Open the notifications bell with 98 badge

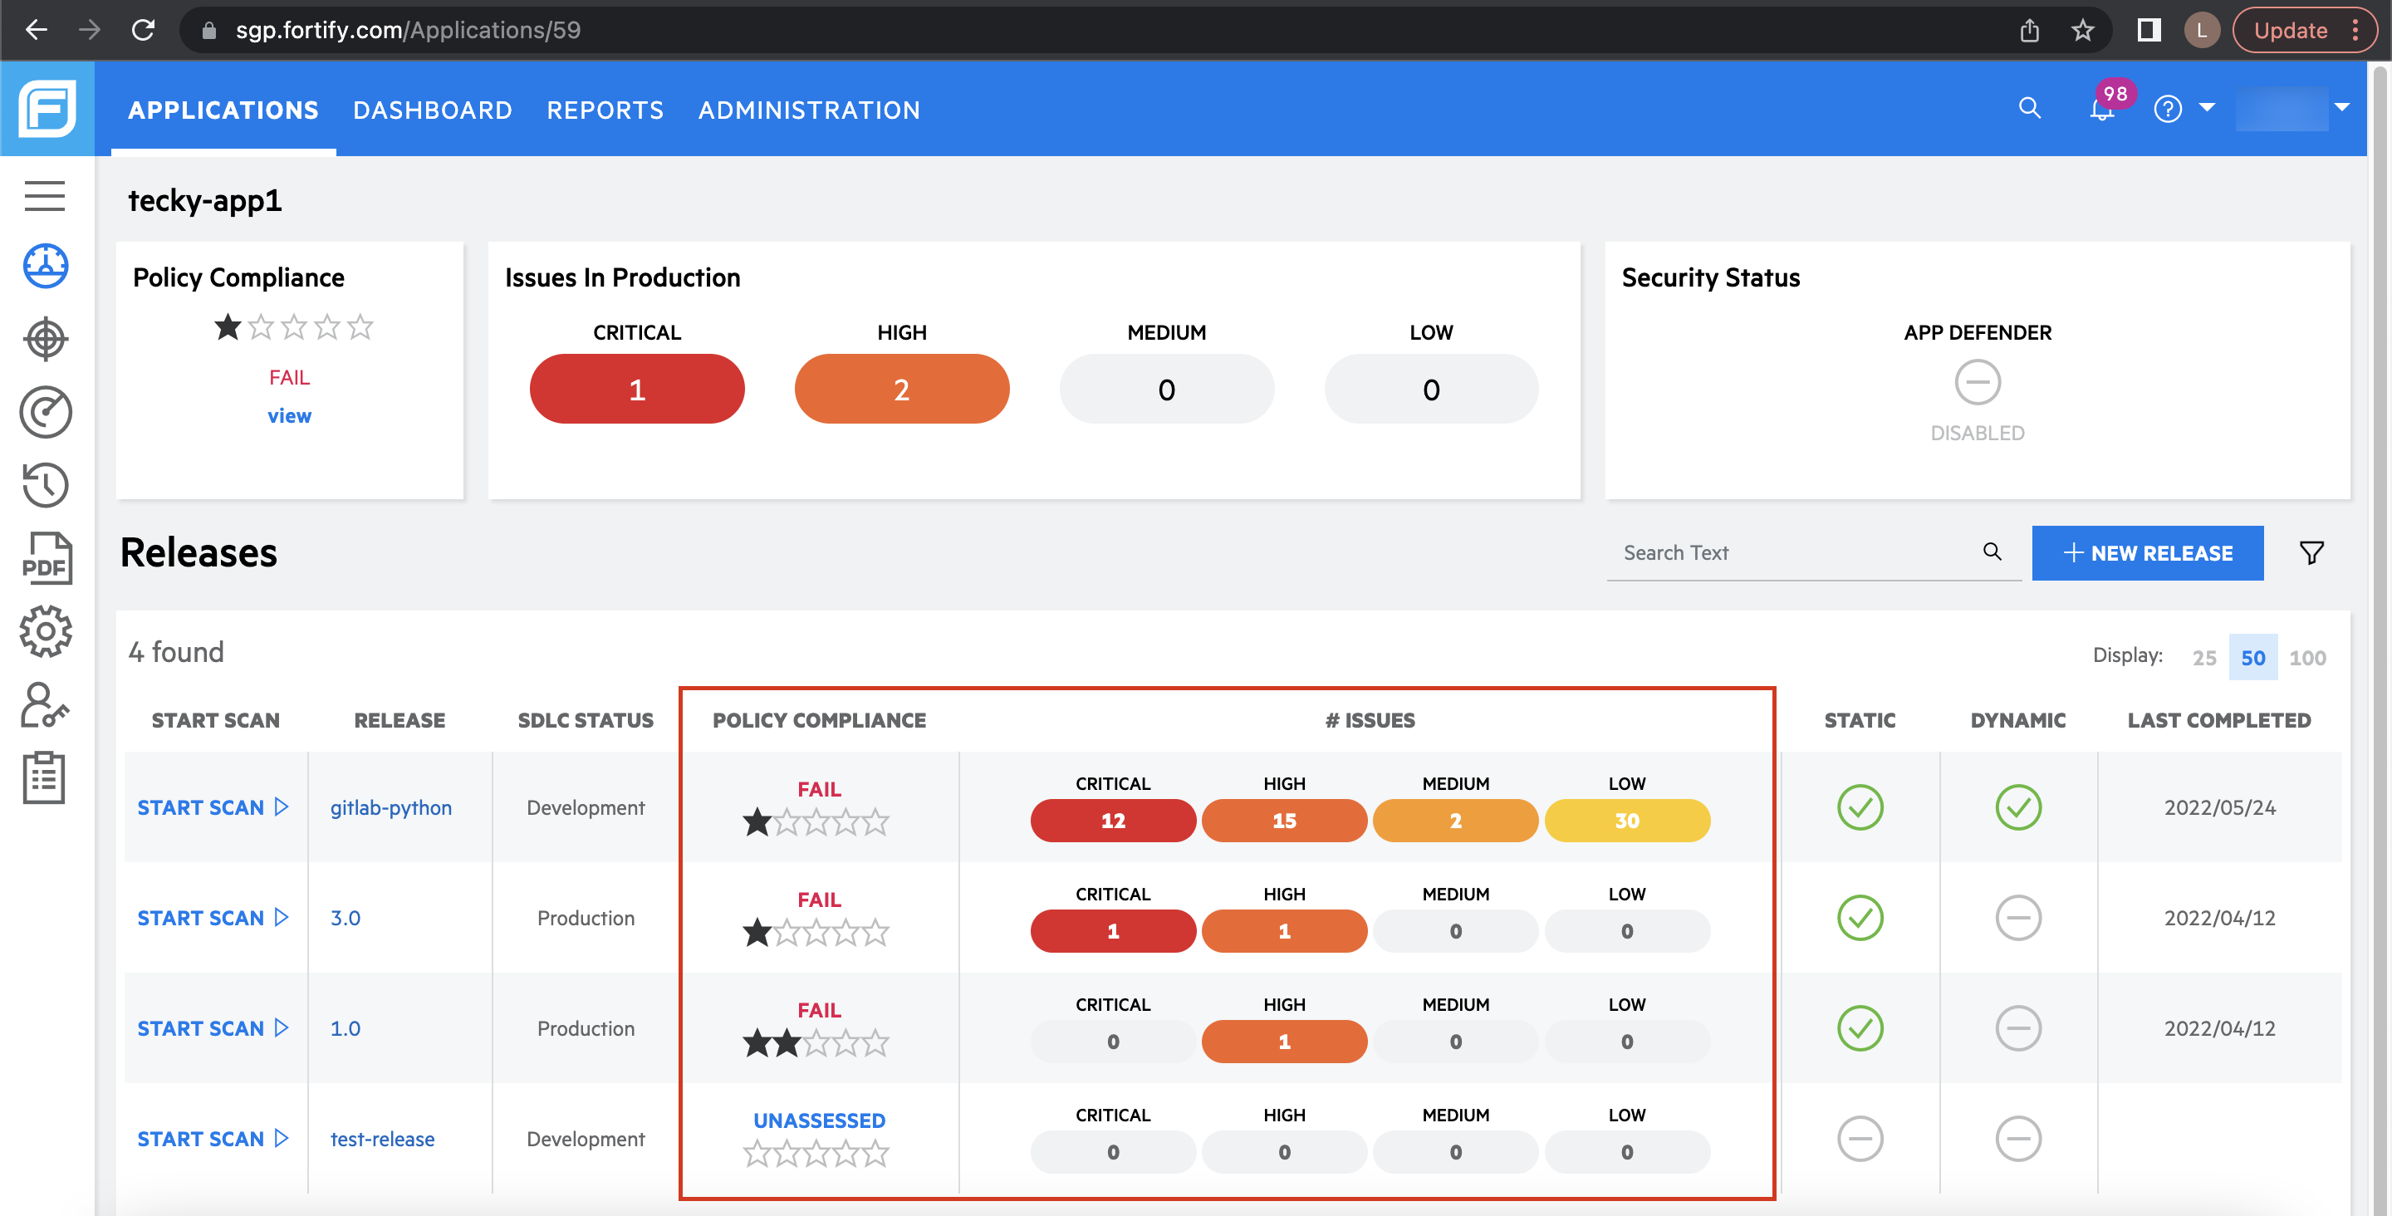pyautogui.click(x=2101, y=109)
